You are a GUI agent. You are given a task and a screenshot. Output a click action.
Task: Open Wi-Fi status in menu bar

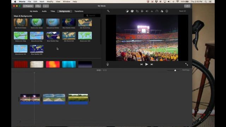pyautogui.click(x=178, y=1)
